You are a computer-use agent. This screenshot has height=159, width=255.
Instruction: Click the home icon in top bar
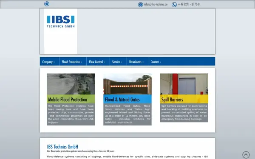[x=47, y=4]
